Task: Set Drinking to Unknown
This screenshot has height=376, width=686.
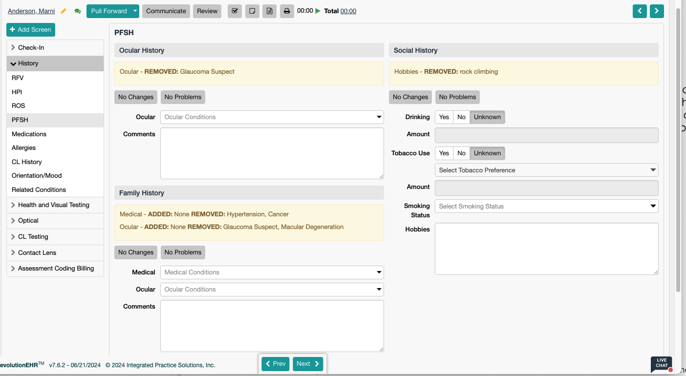Action: point(488,117)
